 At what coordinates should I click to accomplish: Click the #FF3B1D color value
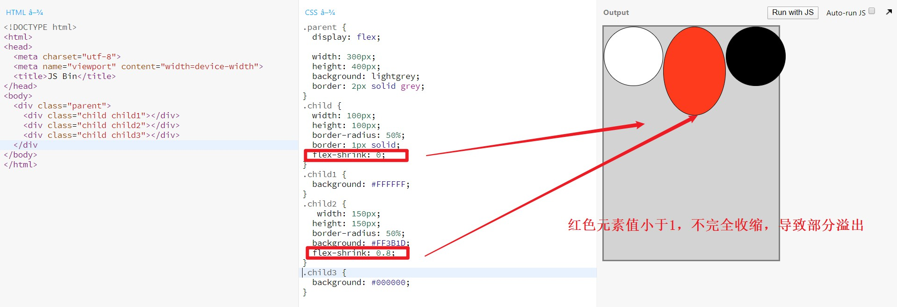(388, 243)
